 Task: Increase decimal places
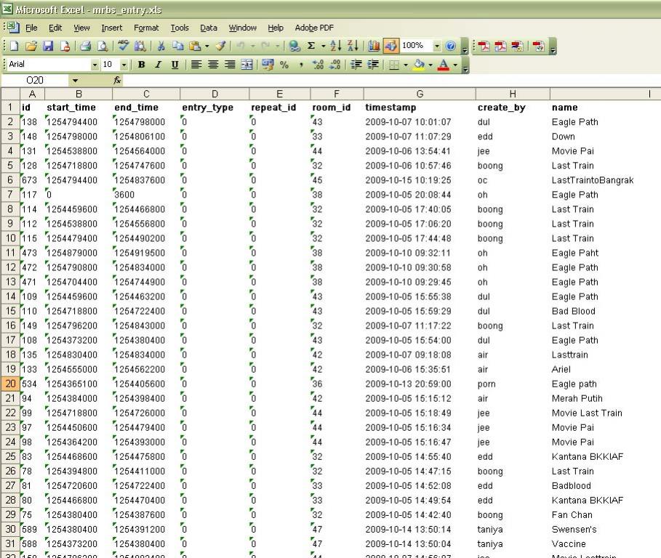(318, 65)
